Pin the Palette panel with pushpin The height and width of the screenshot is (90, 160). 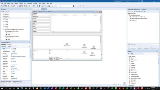coord(156,51)
